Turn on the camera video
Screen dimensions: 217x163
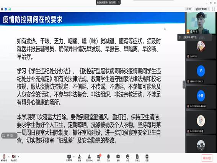click(x=14, y=158)
